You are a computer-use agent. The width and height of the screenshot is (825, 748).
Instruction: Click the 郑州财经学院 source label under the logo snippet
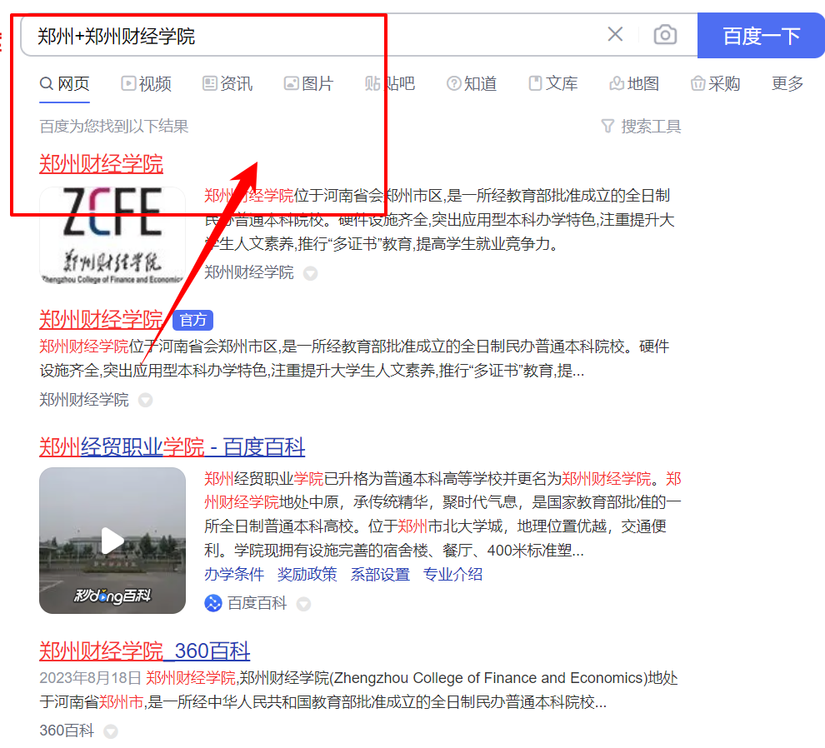click(249, 272)
